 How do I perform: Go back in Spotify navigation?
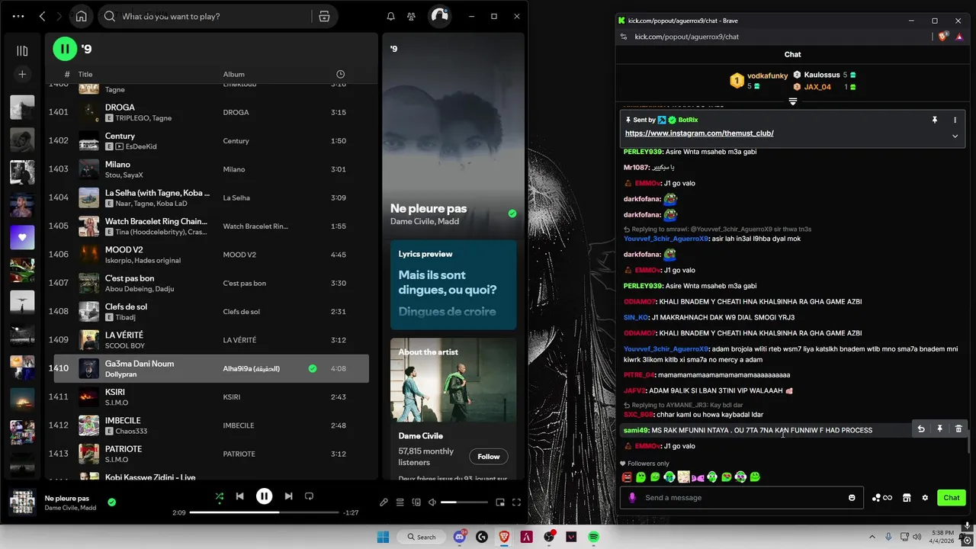(43, 16)
